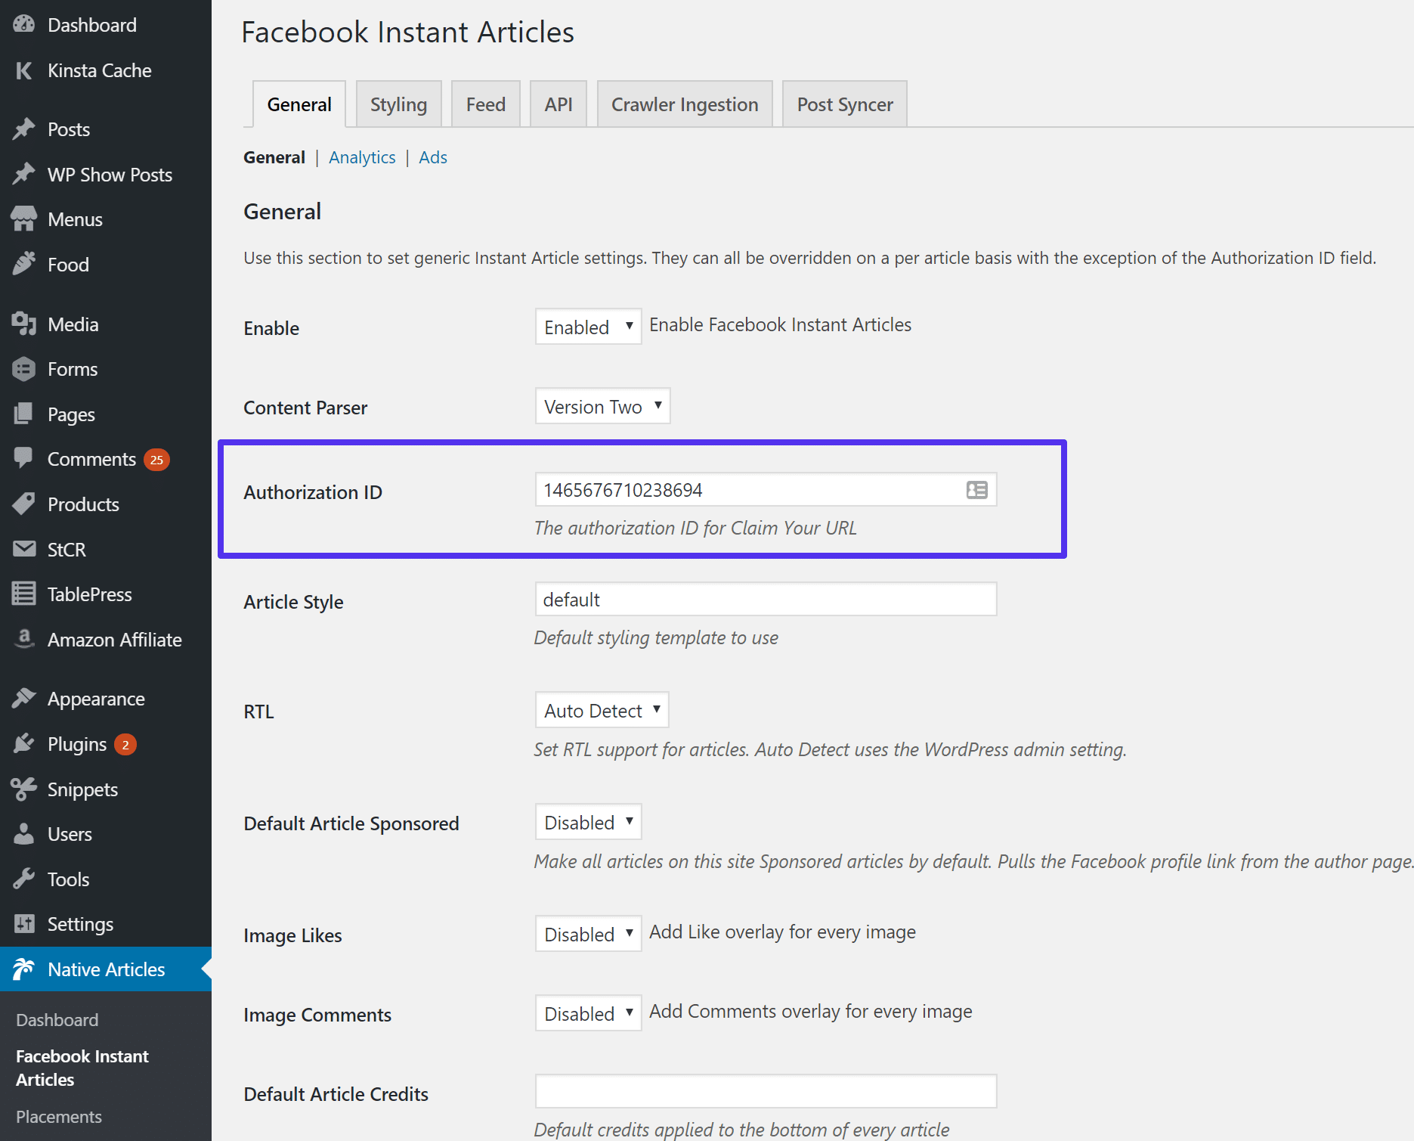Open the Post Syncer tab
The height and width of the screenshot is (1141, 1414).
point(844,104)
